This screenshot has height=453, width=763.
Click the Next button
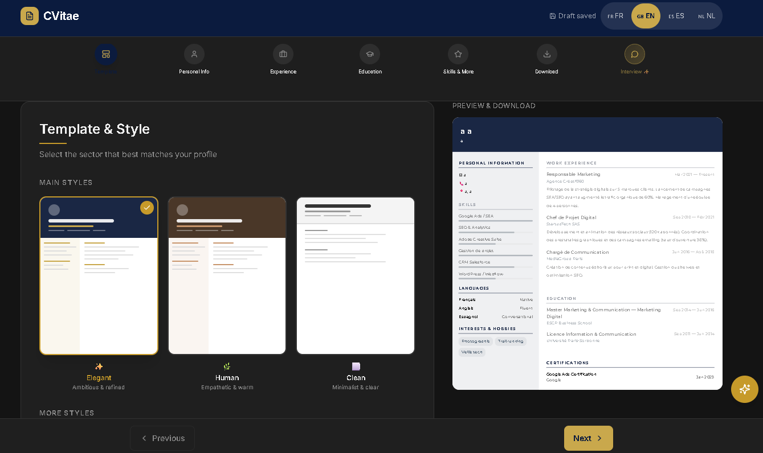[589, 438]
